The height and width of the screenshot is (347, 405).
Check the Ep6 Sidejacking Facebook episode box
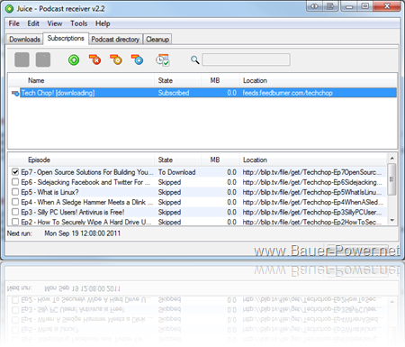point(15,182)
